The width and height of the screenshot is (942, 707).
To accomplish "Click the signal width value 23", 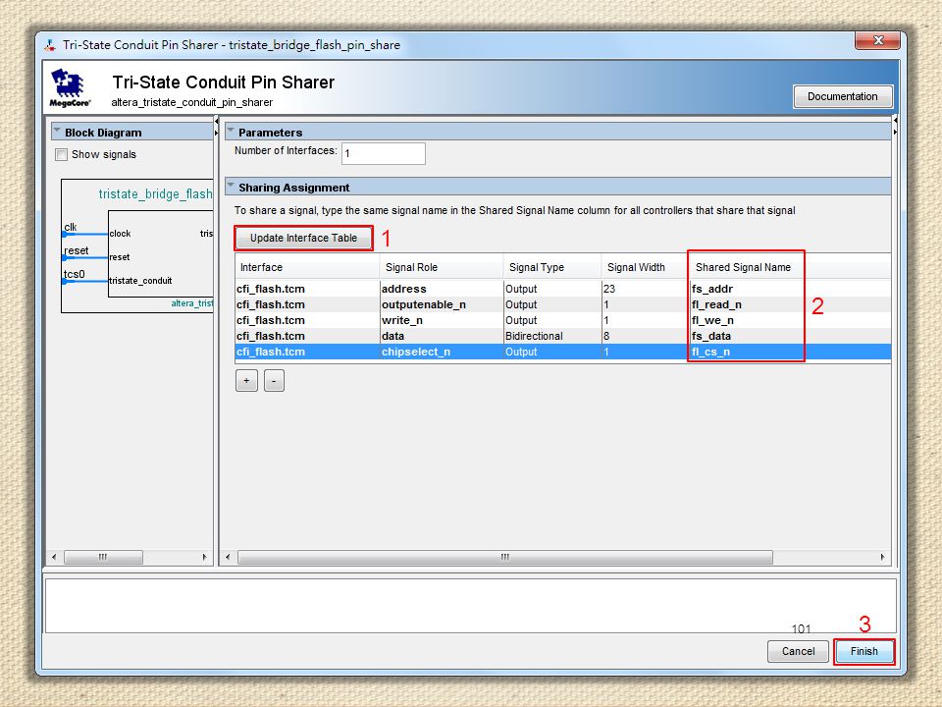I will [646, 289].
